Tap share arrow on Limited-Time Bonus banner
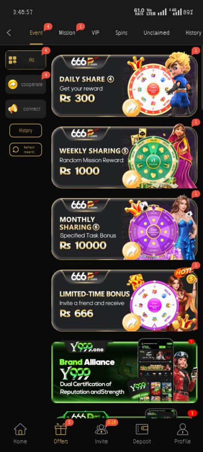 pos(131,322)
